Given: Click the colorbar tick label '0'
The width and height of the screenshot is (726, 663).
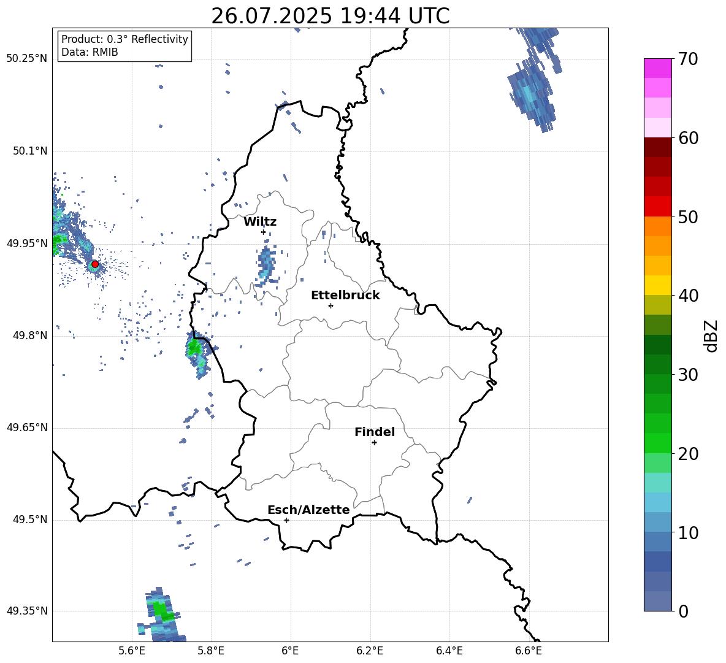Looking at the screenshot, I should click(683, 611).
